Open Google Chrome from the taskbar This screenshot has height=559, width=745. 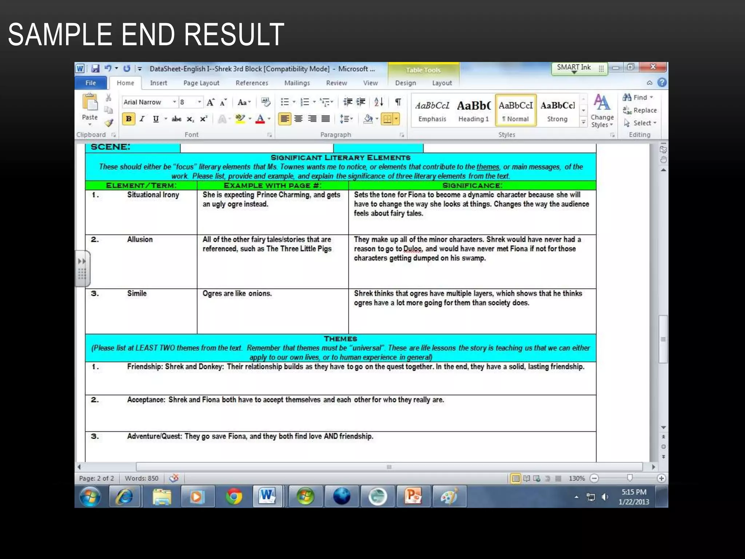234,496
